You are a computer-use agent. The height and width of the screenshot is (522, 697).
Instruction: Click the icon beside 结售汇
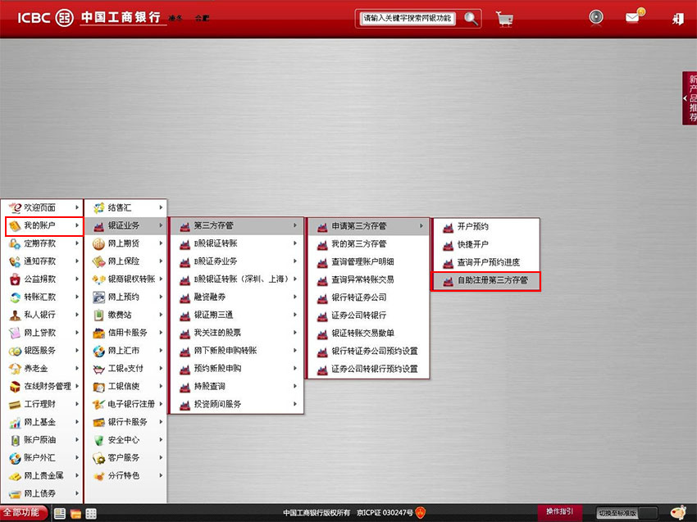click(98, 208)
